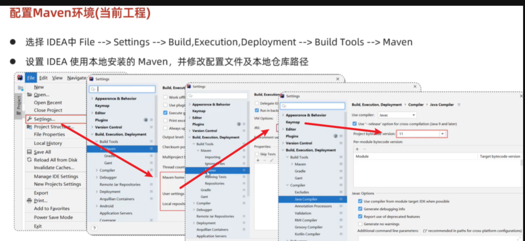Click the project marker icon on Annotation Processors row
525x241 pixels.
[341, 206]
